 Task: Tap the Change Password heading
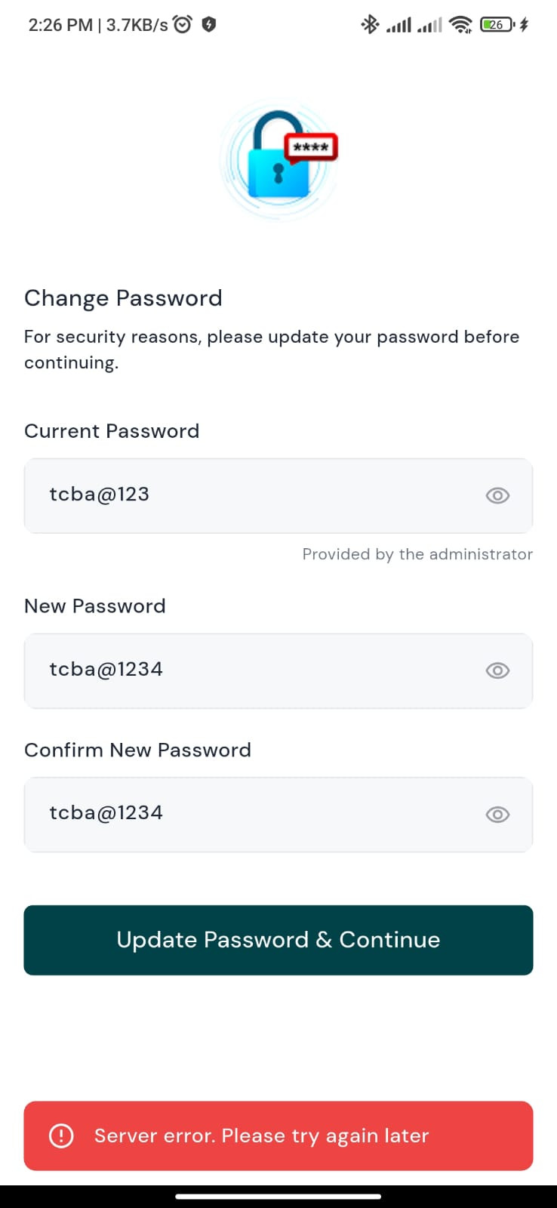(123, 298)
